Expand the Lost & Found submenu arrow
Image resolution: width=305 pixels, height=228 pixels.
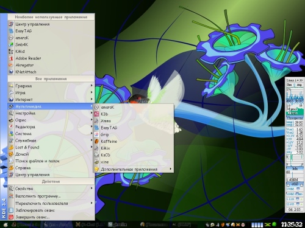[x=91, y=147]
